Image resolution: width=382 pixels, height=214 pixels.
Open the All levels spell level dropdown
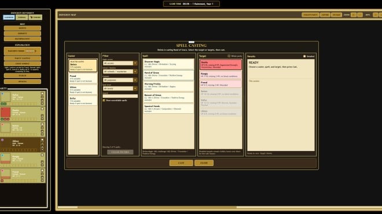coord(120,88)
